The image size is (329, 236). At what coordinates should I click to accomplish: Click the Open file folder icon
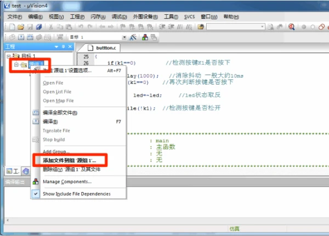coord(21,27)
